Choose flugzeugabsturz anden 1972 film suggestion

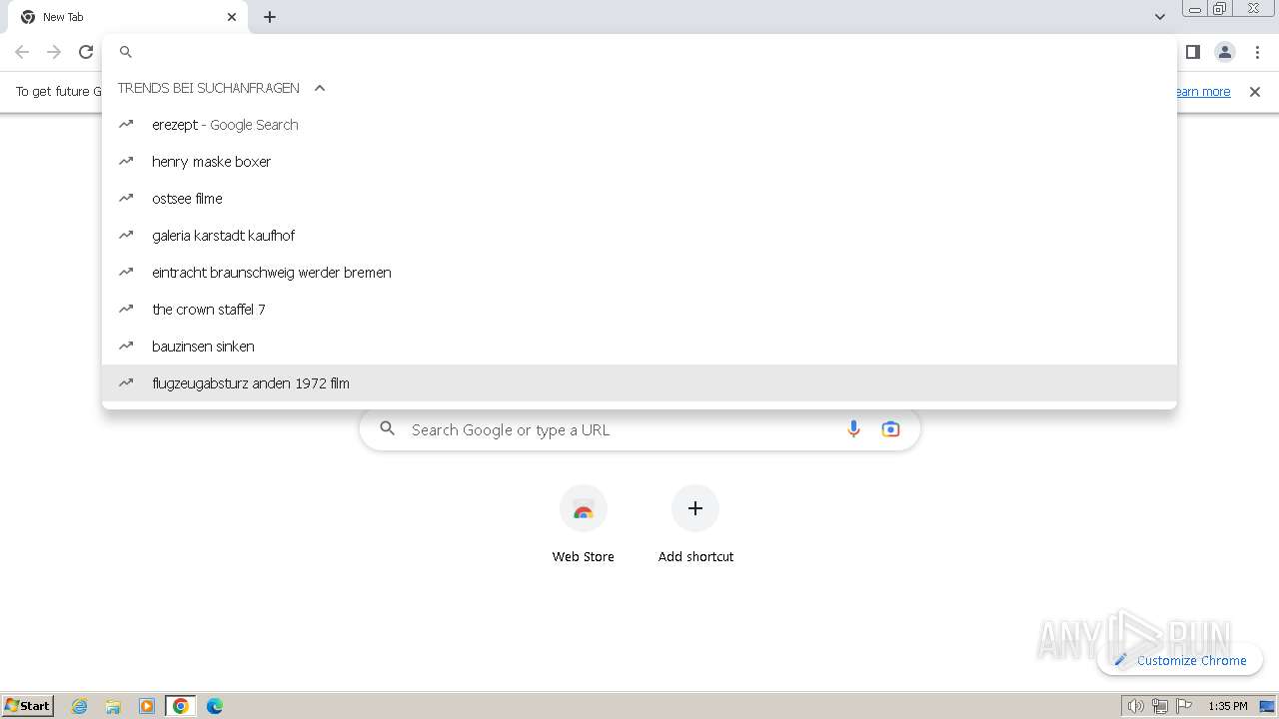[x=639, y=383]
